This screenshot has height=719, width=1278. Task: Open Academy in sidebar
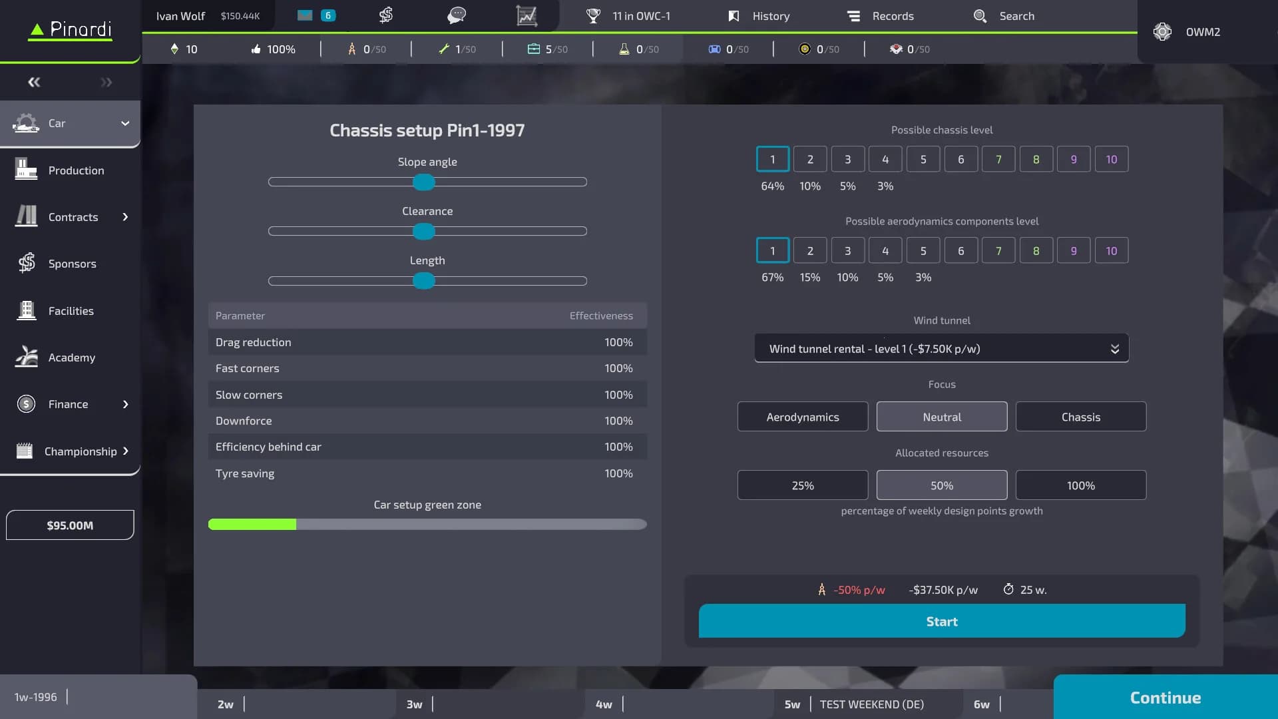[x=70, y=358]
